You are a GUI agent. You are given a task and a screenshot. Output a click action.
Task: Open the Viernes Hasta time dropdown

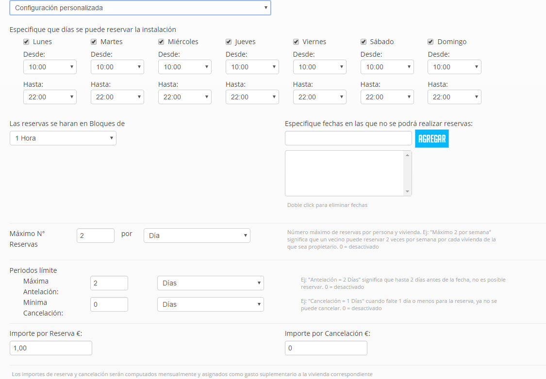click(x=319, y=97)
